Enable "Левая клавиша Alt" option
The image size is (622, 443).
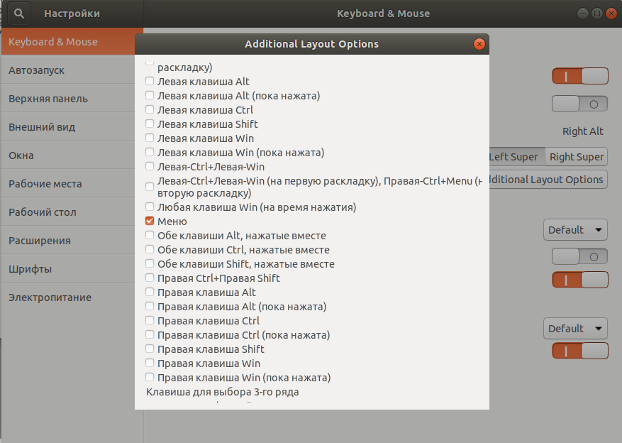pos(149,81)
